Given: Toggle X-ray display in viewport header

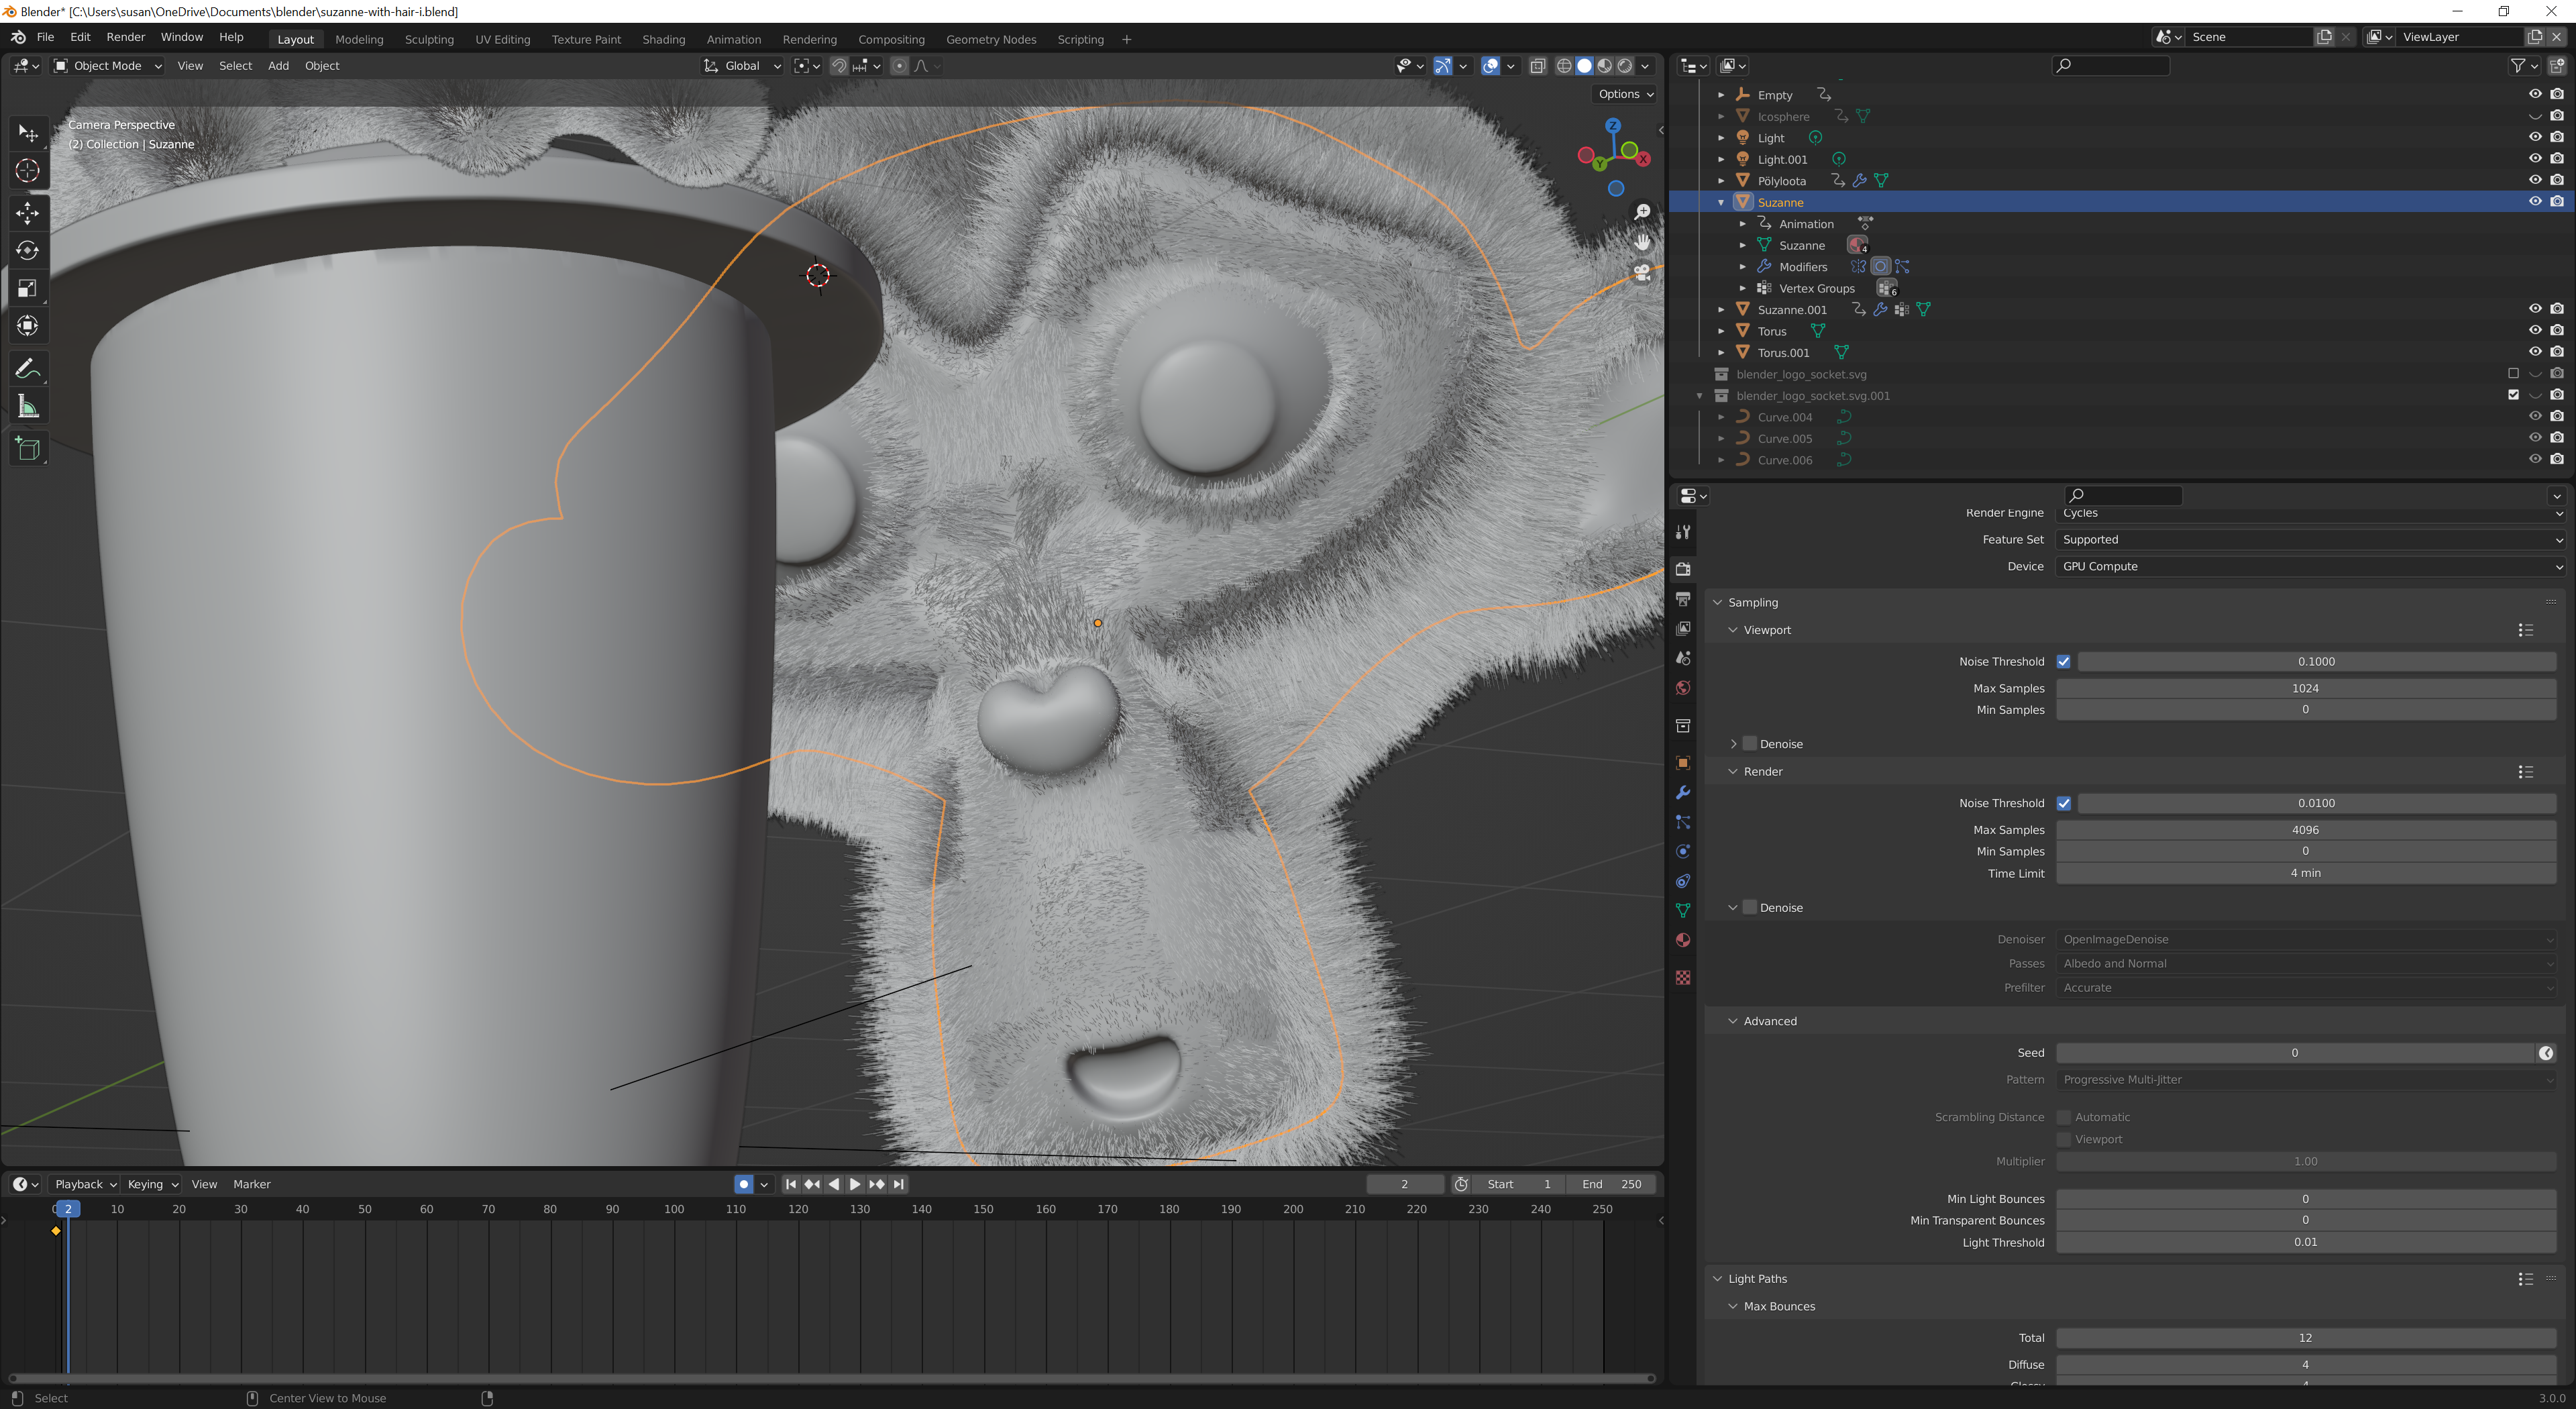Looking at the screenshot, I should [1538, 66].
